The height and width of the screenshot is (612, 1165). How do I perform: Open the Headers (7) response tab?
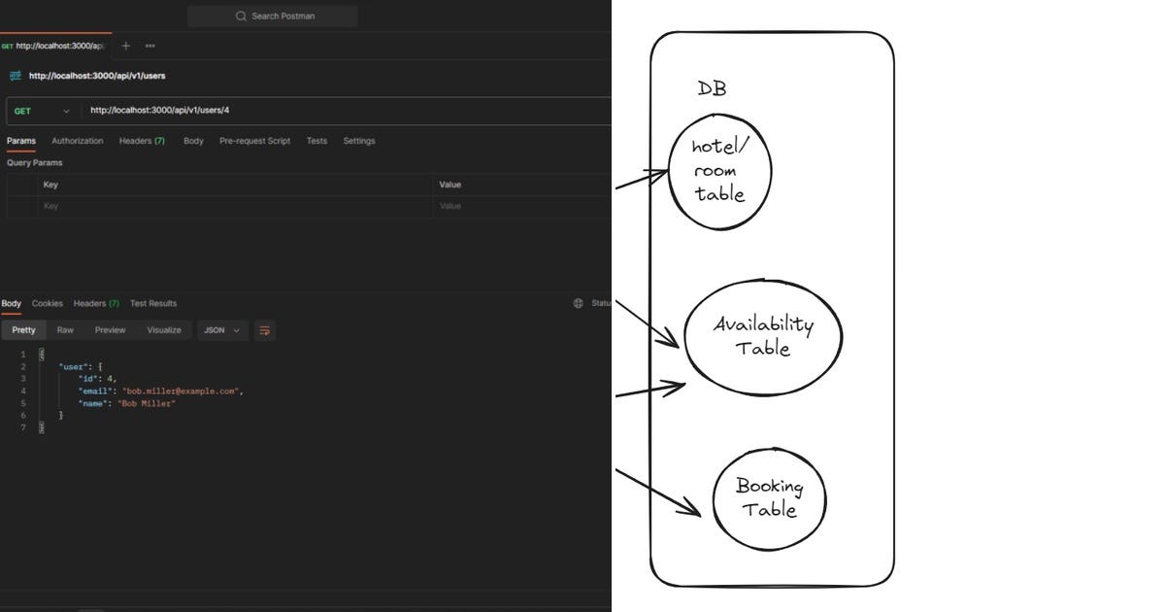(95, 303)
